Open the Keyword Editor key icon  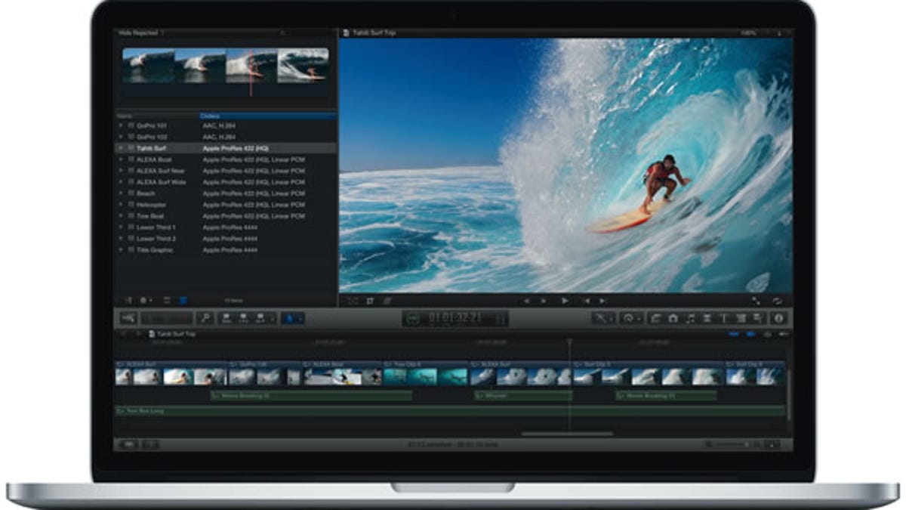(205, 318)
